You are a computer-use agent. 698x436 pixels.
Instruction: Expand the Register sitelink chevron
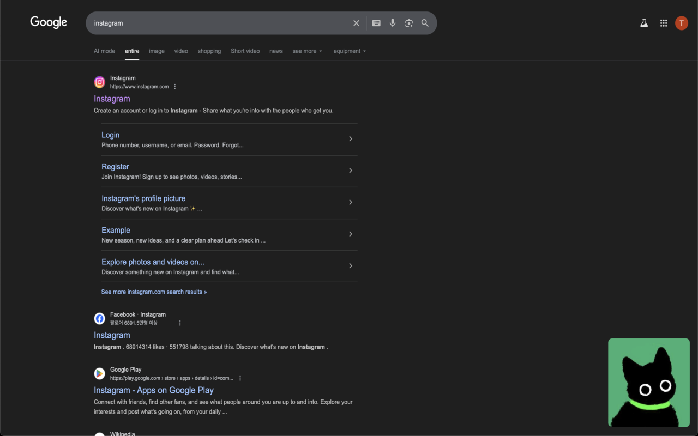pos(351,171)
